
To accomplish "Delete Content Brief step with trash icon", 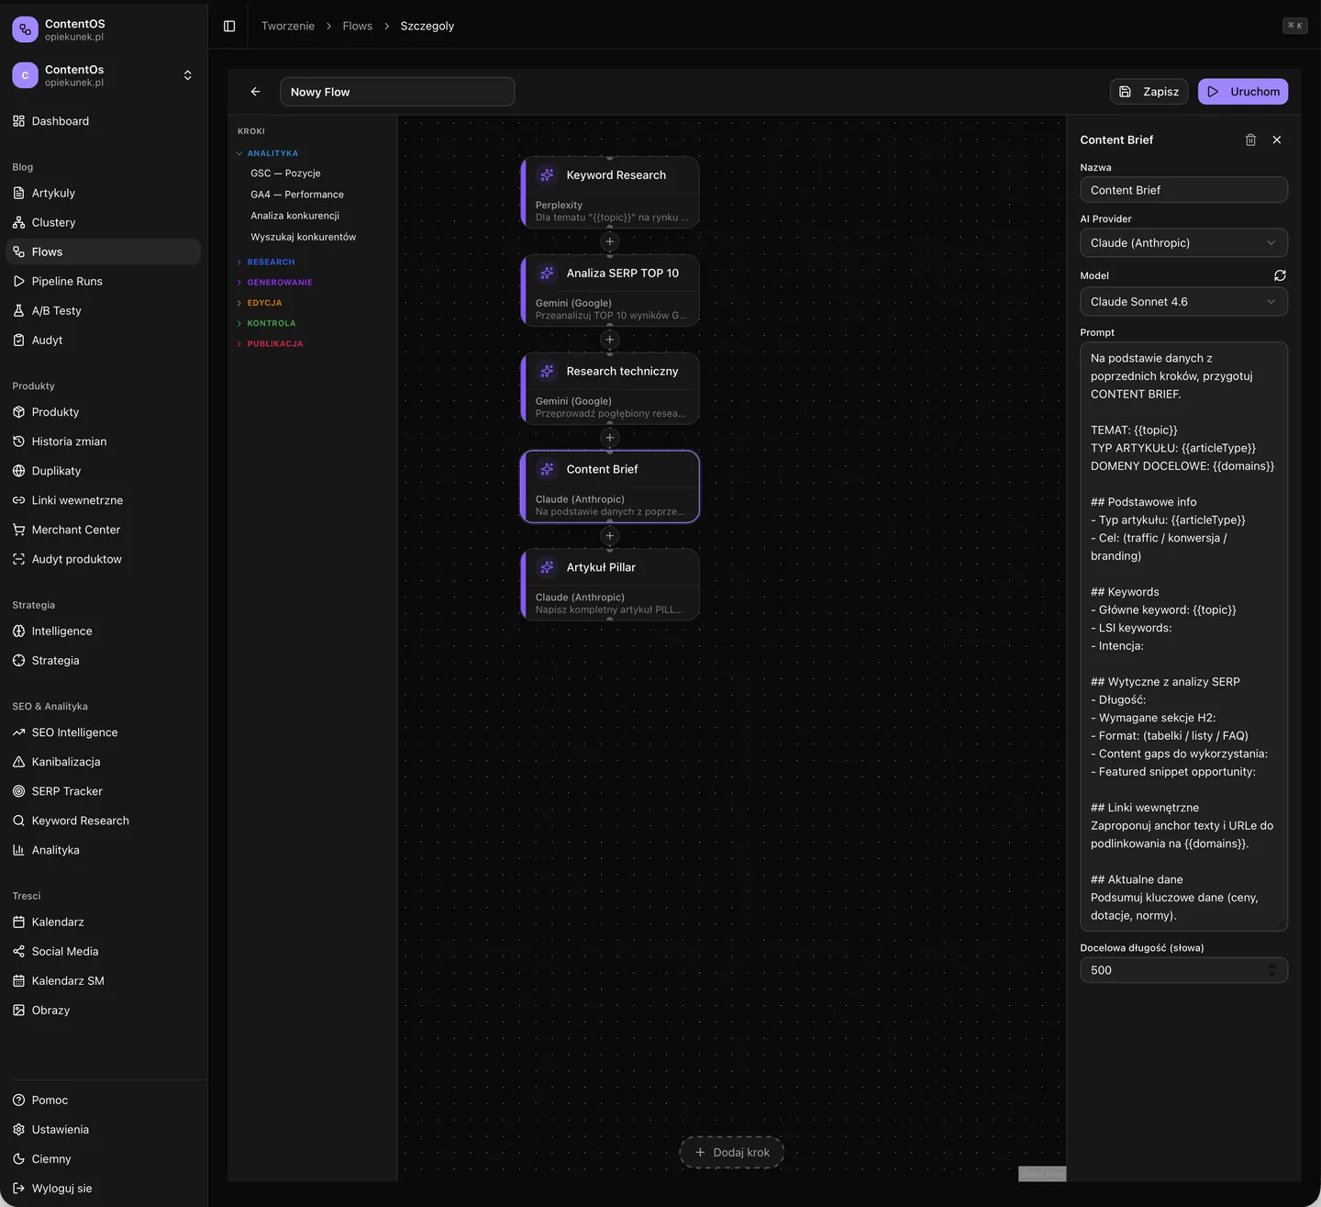I will tap(1250, 140).
